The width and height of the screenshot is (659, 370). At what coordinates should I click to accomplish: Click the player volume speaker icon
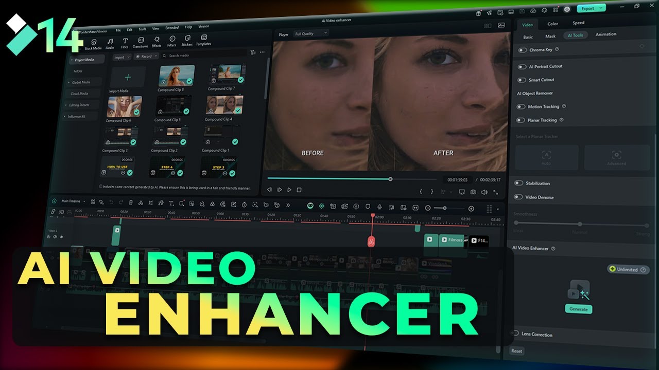(484, 192)
